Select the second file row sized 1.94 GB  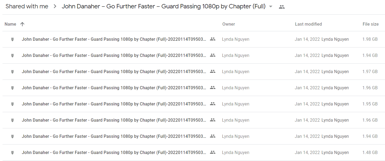click(193, 56)
